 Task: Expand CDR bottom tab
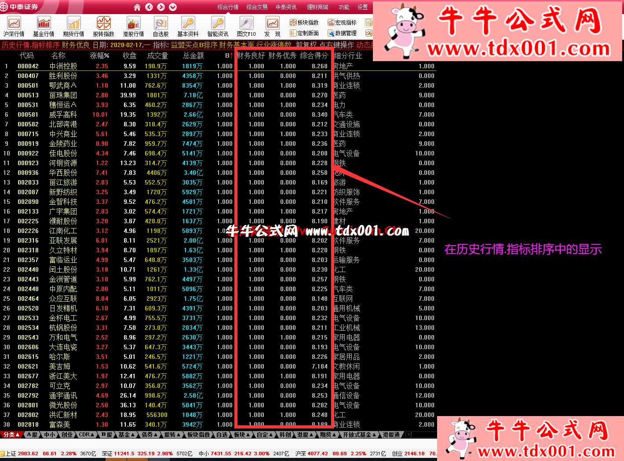click(x=87, y=435)
